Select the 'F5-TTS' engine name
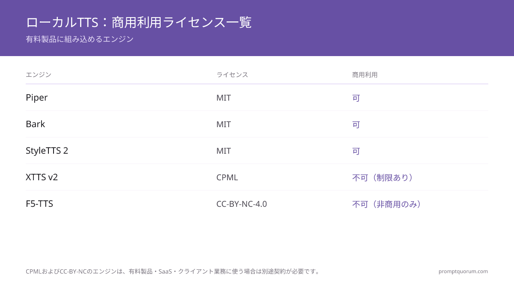 tap(39, 204)
